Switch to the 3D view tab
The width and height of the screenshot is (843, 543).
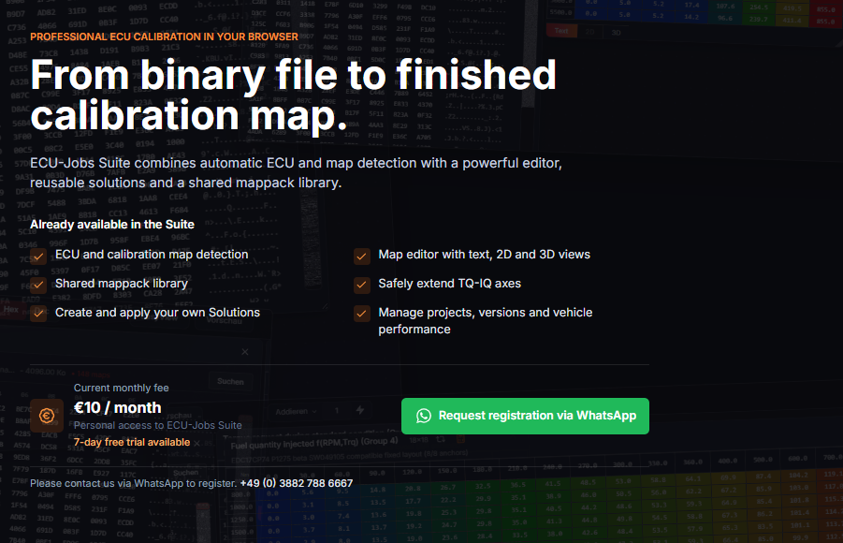(617, 32)
